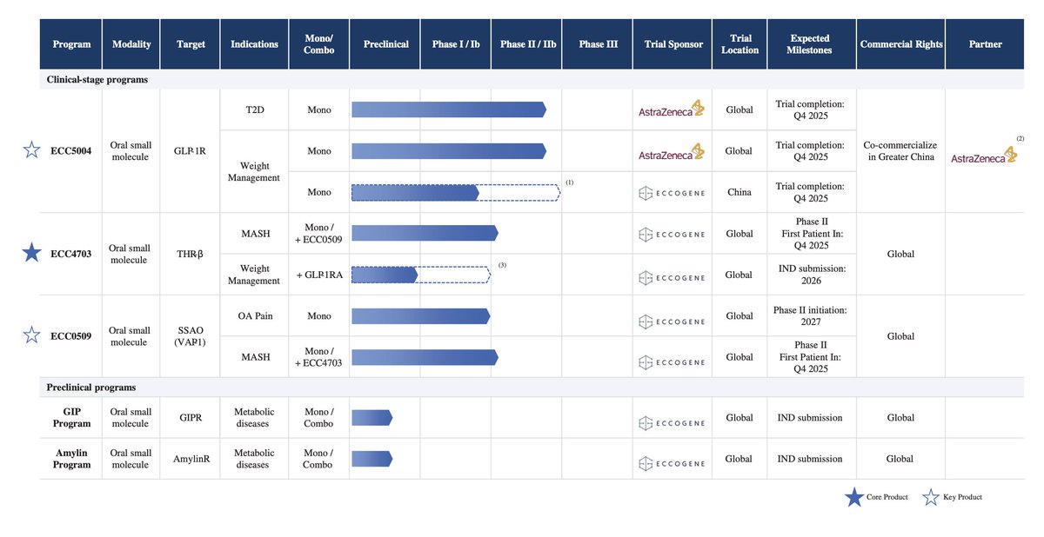Click Eccogene logo in the +GLP-1RA row
Image resolution: width=1044 pixels, height=537 pixels.
672,277
